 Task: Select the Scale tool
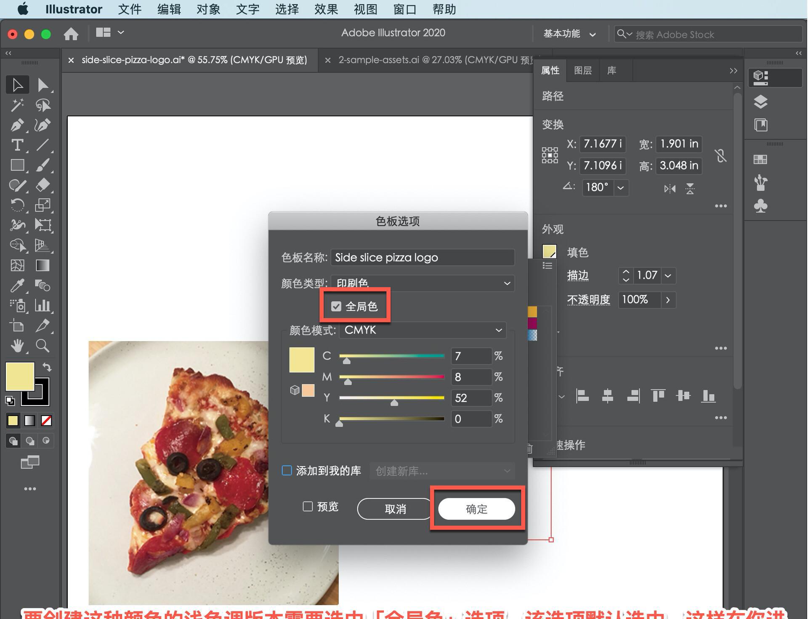pos(43,205)
